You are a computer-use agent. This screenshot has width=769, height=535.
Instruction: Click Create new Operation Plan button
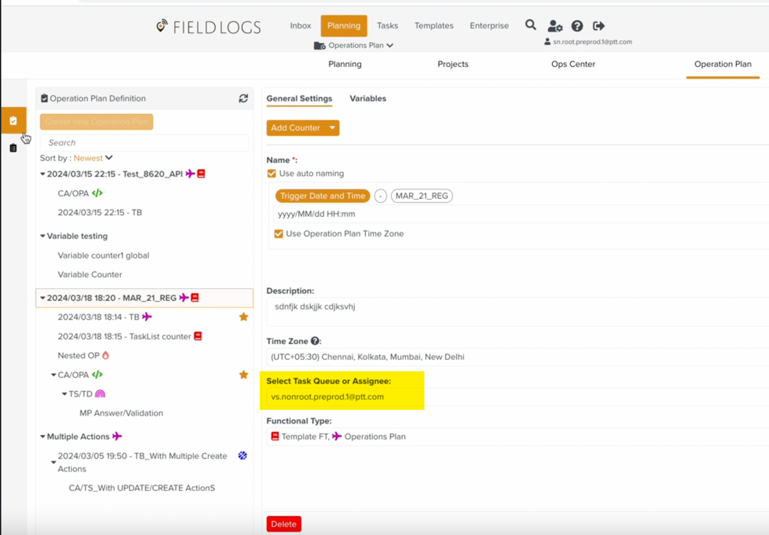pyautogui.click(x=96, y=122)
